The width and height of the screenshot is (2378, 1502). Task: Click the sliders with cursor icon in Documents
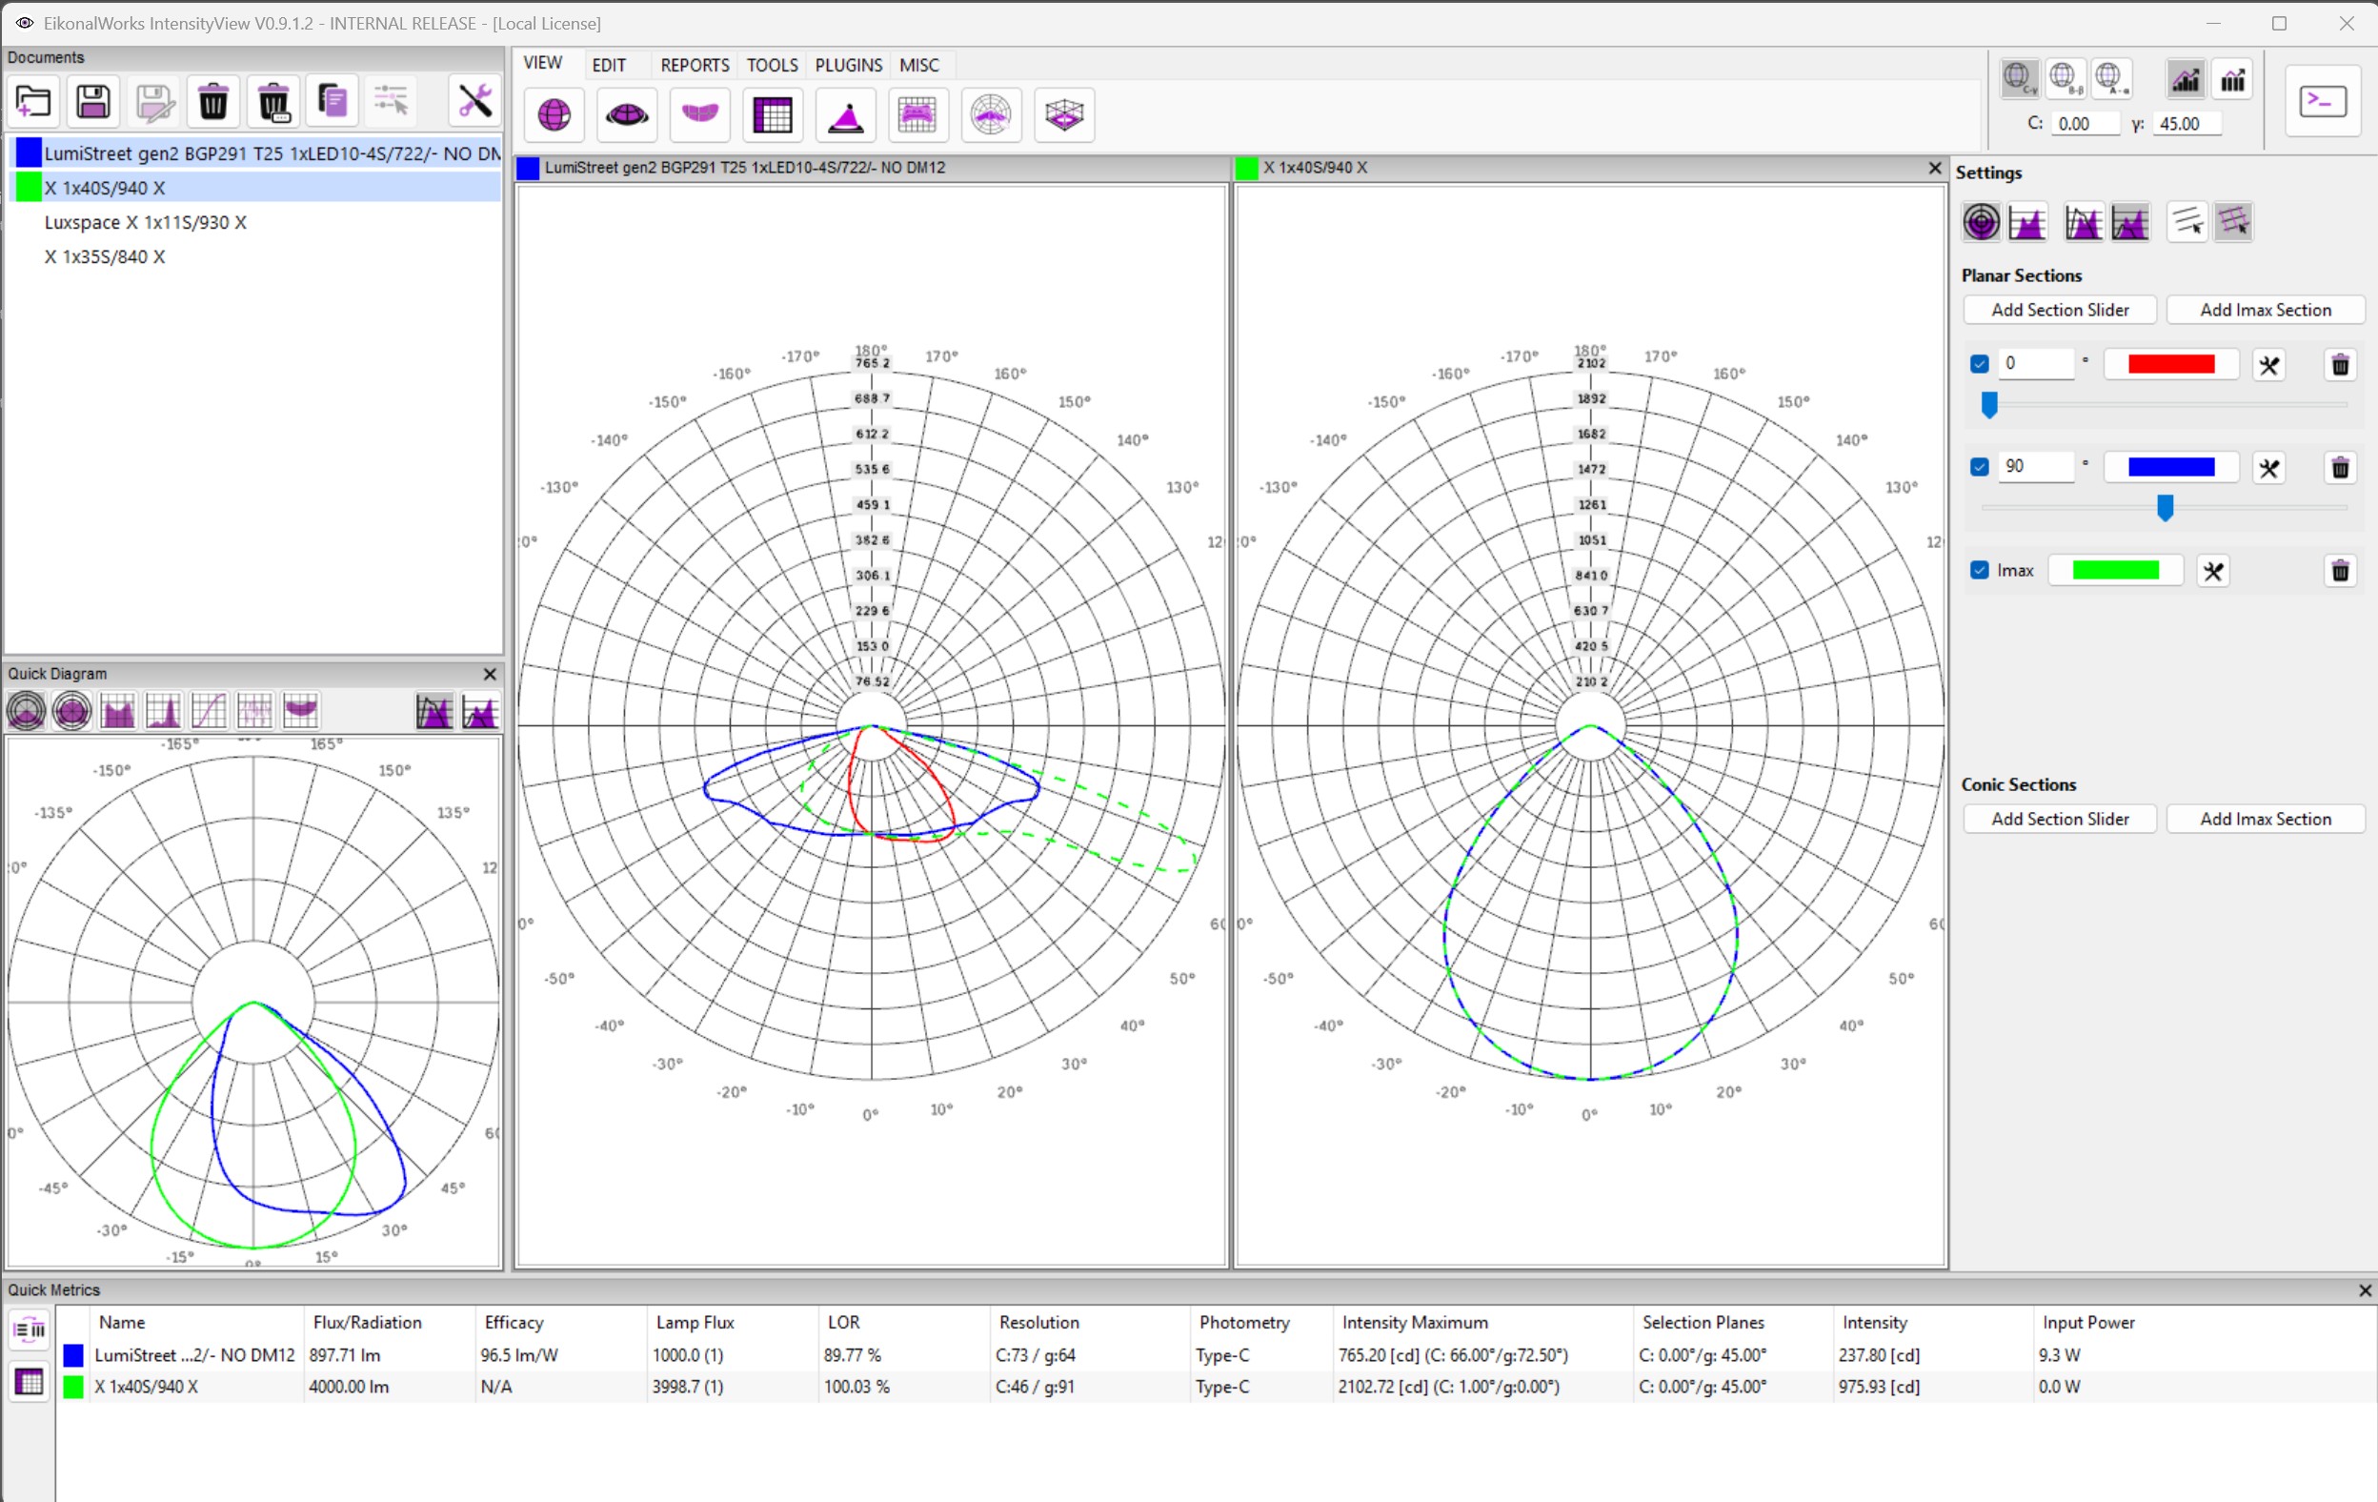pos(391,101)
